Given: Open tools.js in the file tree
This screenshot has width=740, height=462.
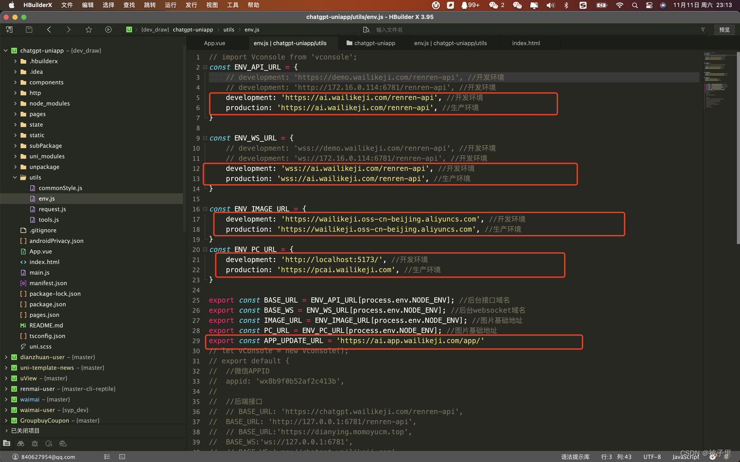Looking at the screenshot, I should pyautogui.click(x=48, y=220).
